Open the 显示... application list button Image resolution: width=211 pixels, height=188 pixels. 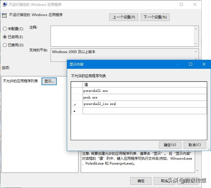coord(49,81)
